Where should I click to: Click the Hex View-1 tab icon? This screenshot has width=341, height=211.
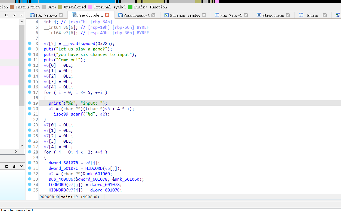pyautogui.click(x=217, y=15)
